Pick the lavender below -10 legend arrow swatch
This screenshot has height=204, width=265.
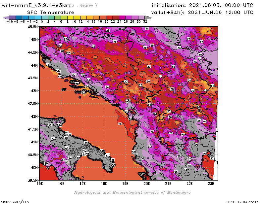coord(6,17)
